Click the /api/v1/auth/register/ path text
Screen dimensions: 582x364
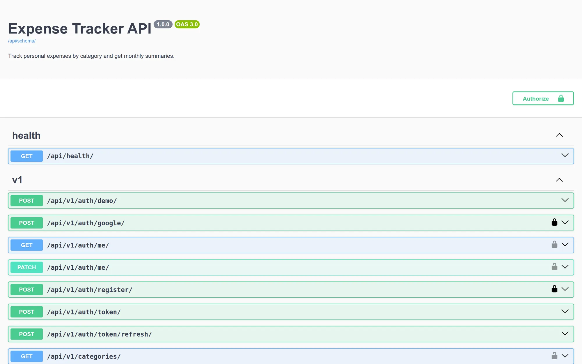pos(90,290)
